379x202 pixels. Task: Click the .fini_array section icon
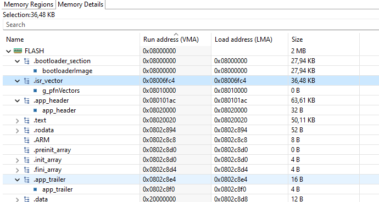(26, 170)
